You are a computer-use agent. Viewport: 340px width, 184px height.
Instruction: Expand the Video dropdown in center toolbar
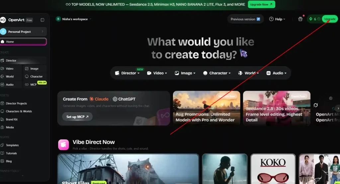click(157, 73)
